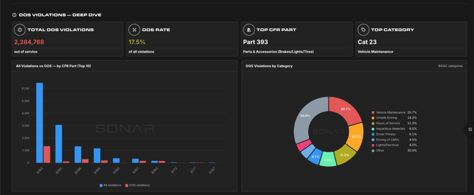Click the Lights/Electrical legend entry
Image resolution: width=474 pixels, height=195 pixels.
coord(394,145)
